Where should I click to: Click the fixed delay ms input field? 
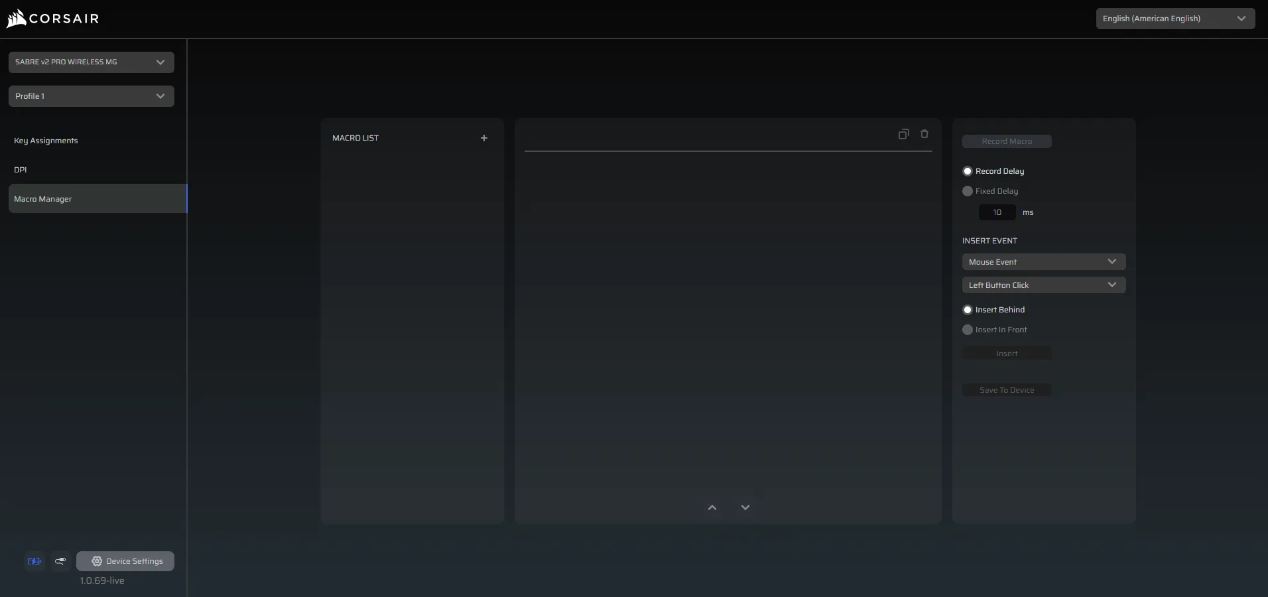tap(997, 212)
